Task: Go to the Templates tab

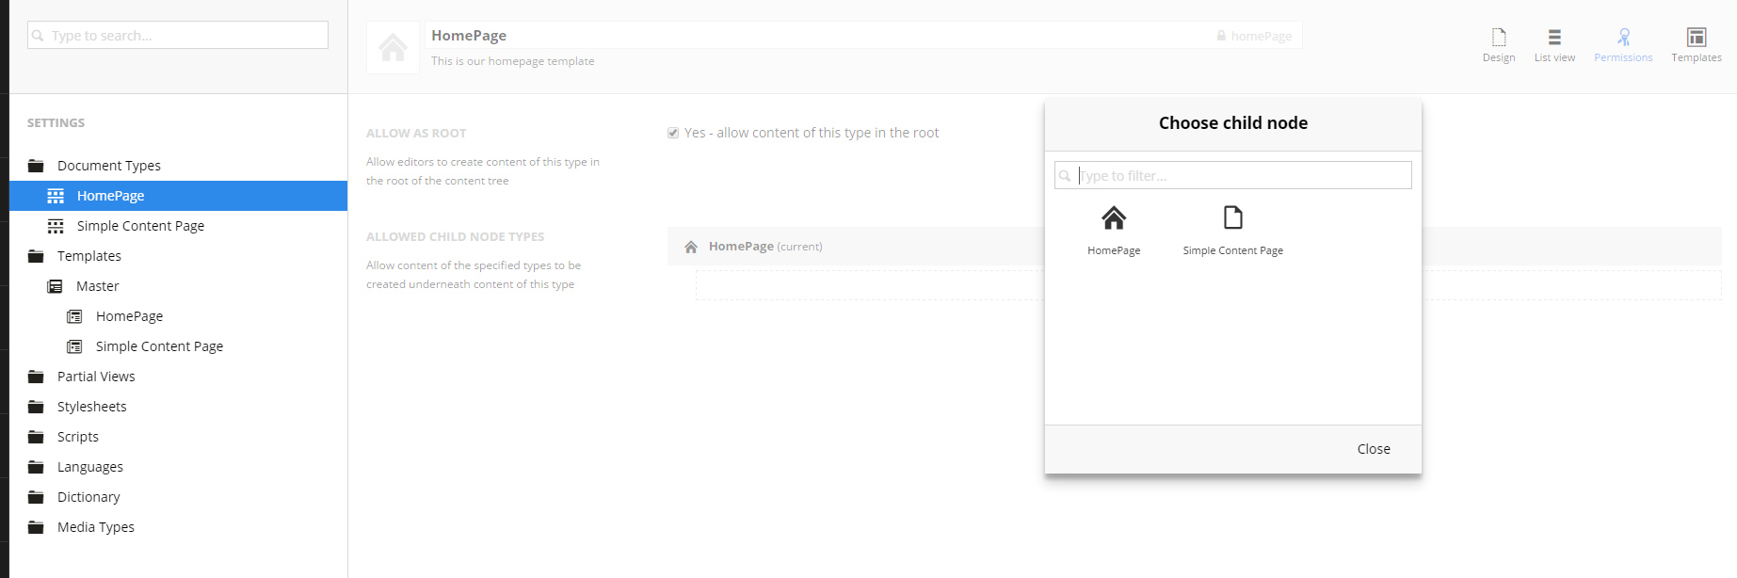Action: [x=1697, y=44]
